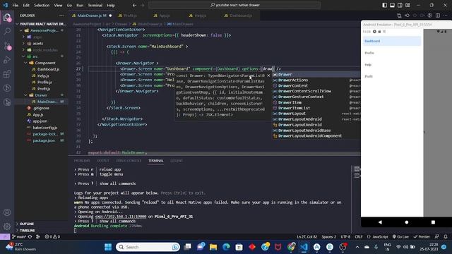Open File Explorer from the taskbar

(x=213, y=247)
